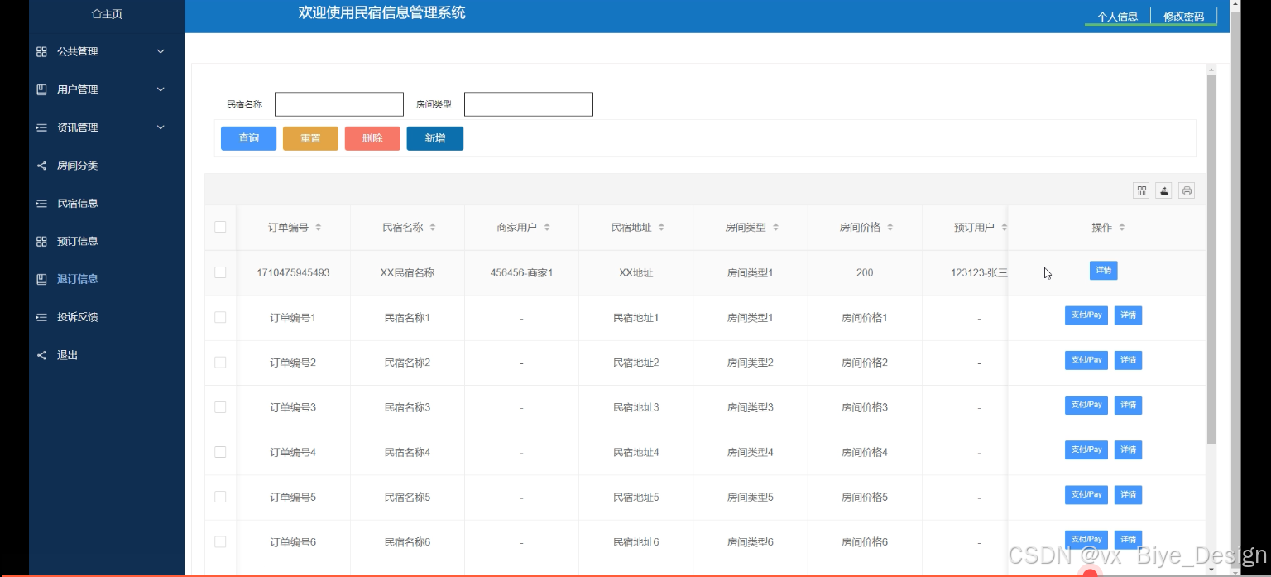1271x577 pixels.
Task: Open 详情 for 订单编号6 row
Action: click(x=1128, y=539)
